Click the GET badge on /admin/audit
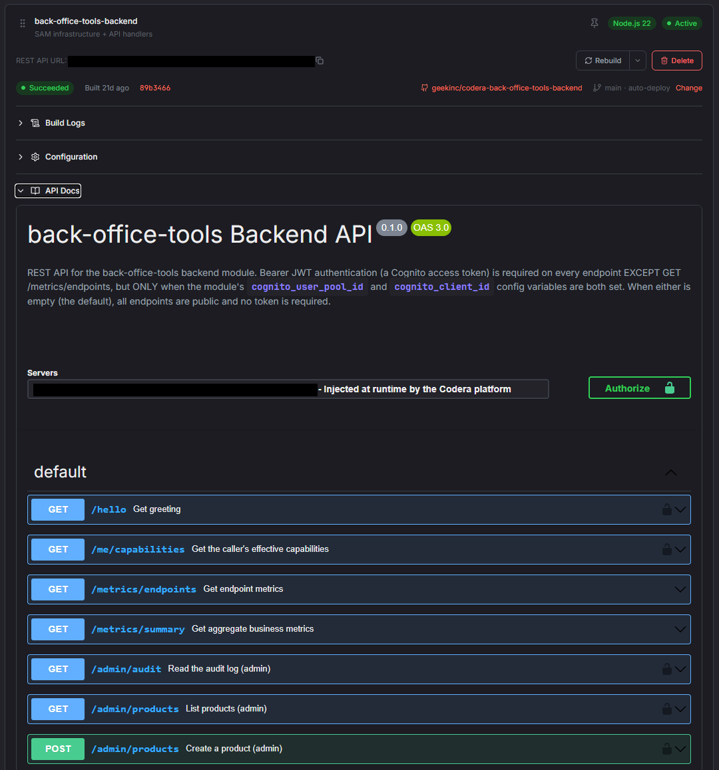 coord(58,669)
